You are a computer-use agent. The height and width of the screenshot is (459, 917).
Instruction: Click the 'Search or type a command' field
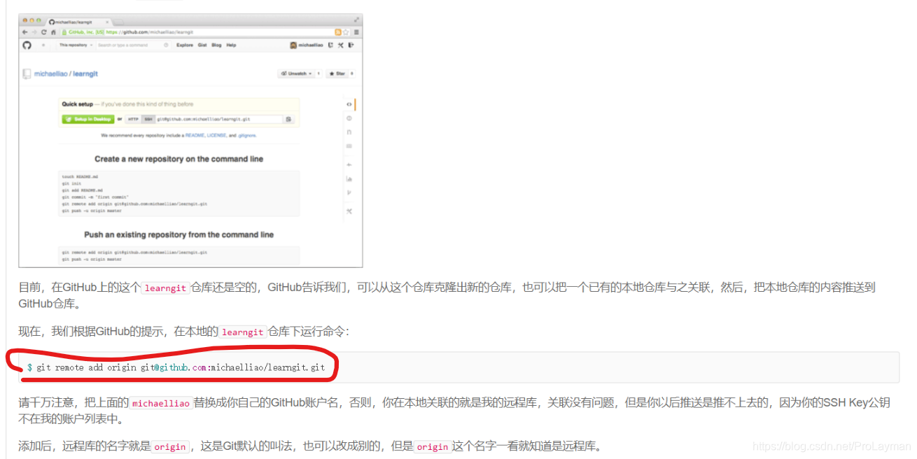(133, 45)
